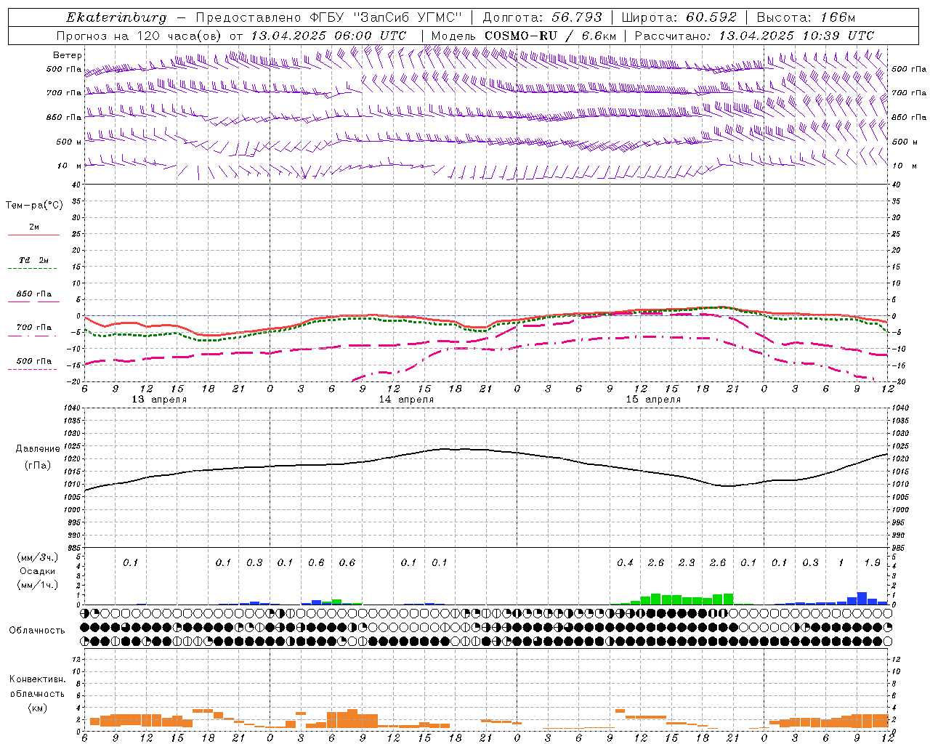
Task: Click the '14 апреля' date label
Action: tap(406, 400)
